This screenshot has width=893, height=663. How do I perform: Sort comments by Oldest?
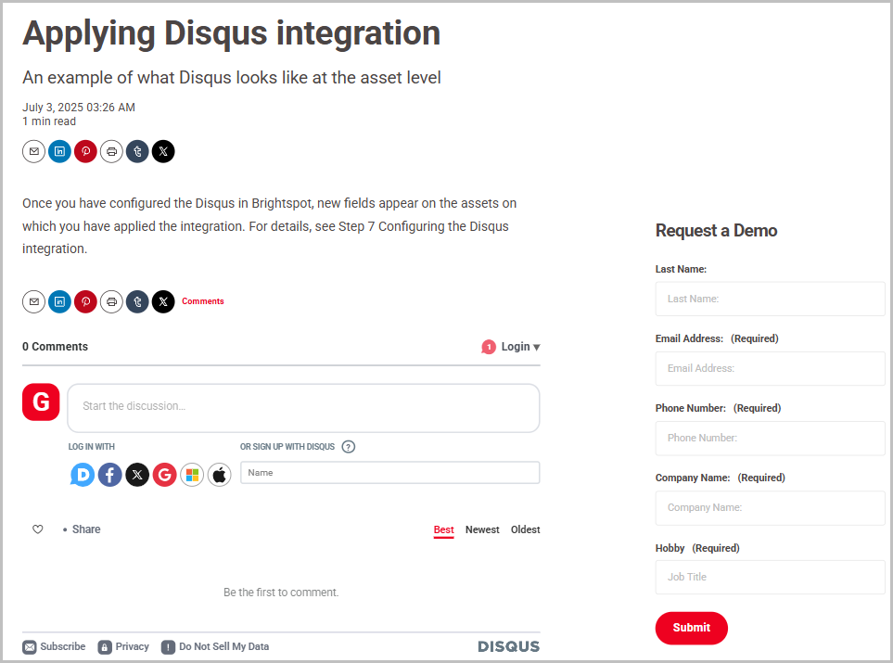pos(525,530)
